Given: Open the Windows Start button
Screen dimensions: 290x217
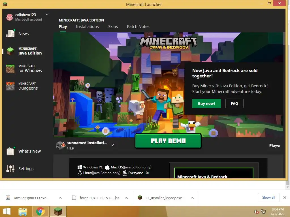Looking at the screenshot, I should pos(7,211).
